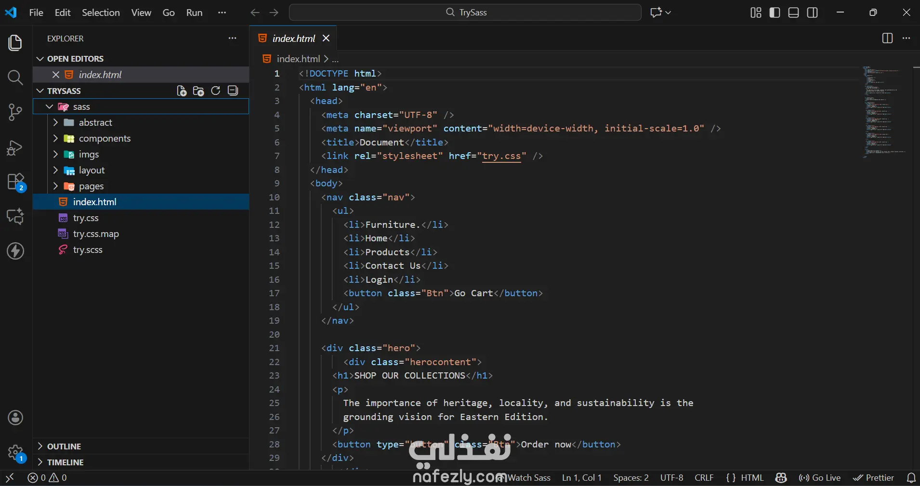Viewport: 920px width, 486px height.
Task: Select index.html under the sass folder
Action: (141, 202)
